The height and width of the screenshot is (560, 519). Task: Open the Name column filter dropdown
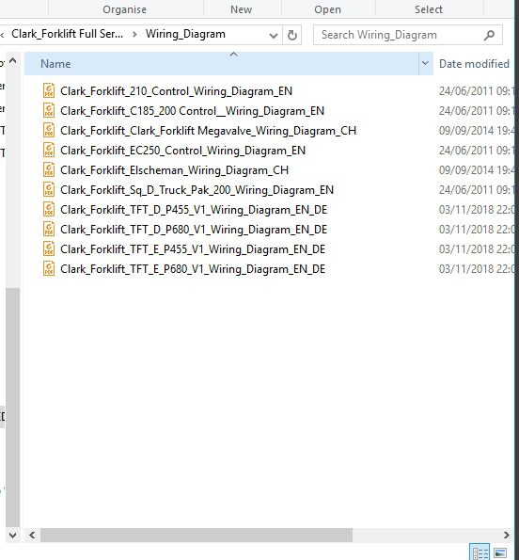coord(425,64)
